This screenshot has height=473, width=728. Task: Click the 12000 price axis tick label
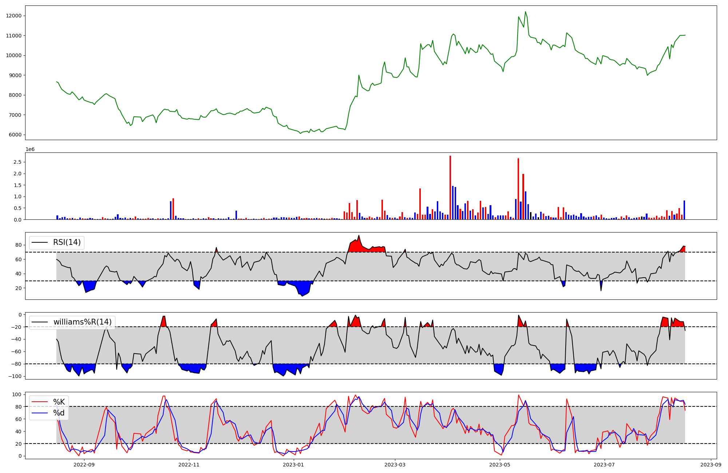tap(14, 16)
